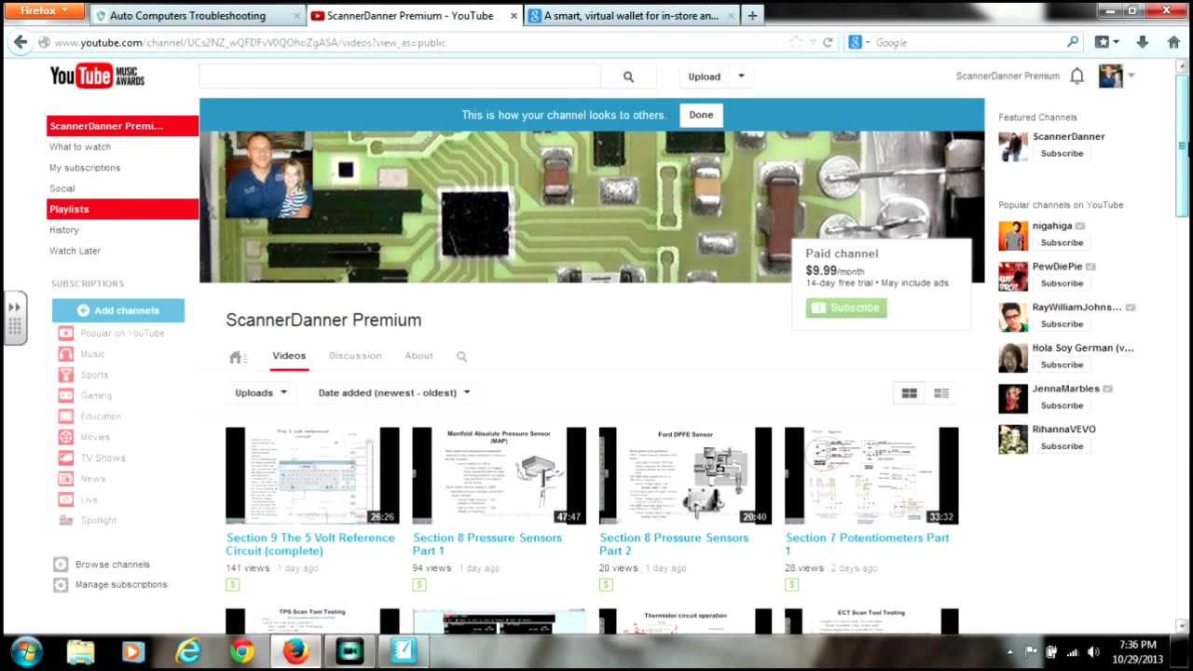Search within channel magnifier icon

461,356
